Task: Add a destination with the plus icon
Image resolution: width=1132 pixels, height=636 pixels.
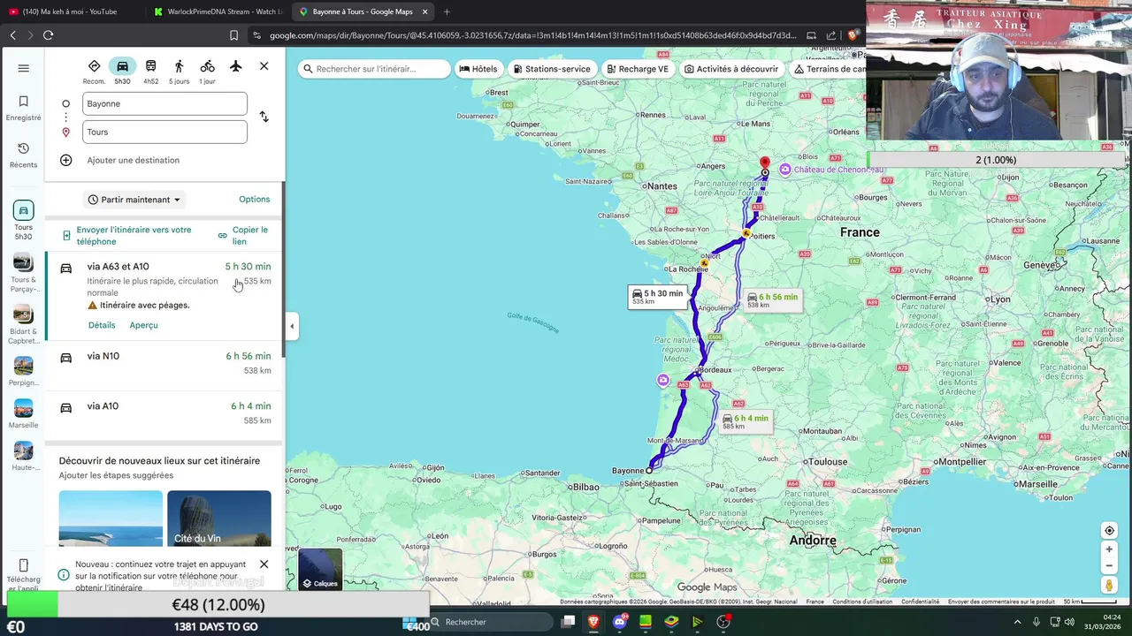Action: pyautogui.click(x=65, y=160)
